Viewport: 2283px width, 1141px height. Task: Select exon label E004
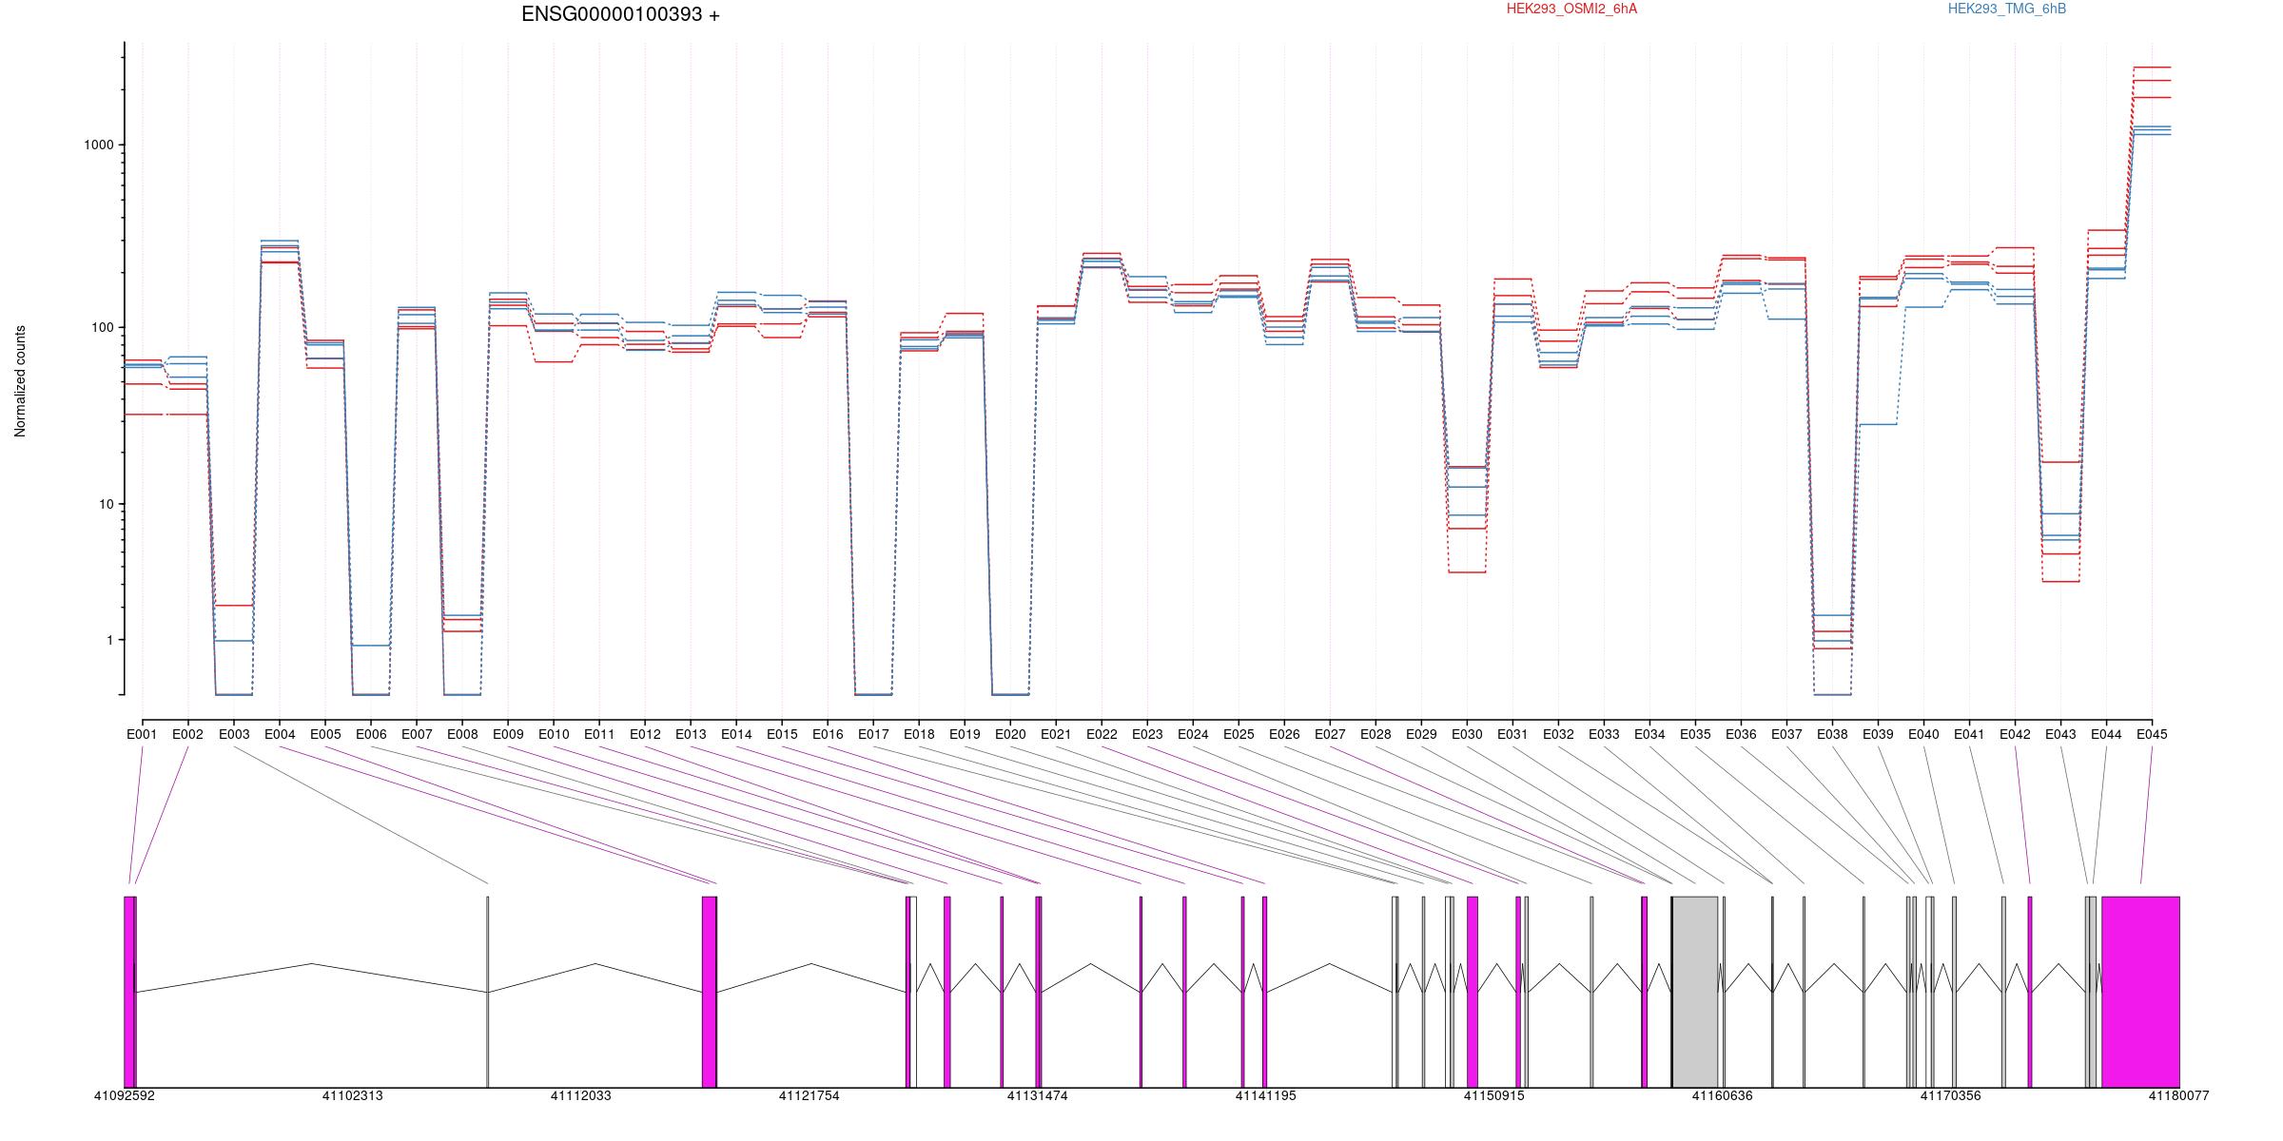280,734
